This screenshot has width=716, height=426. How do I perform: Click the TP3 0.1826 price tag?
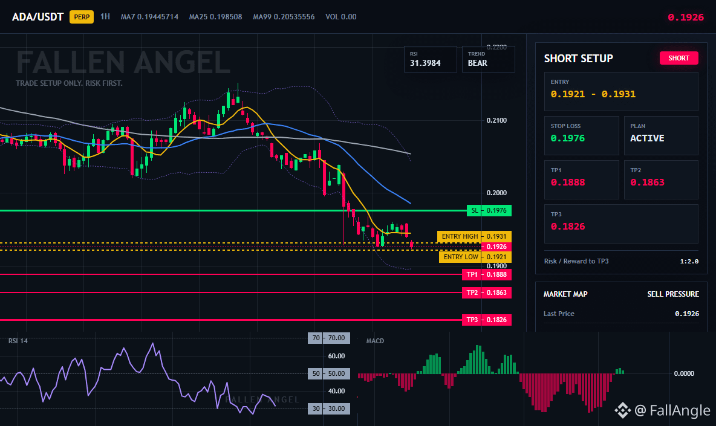coord(486,320)
